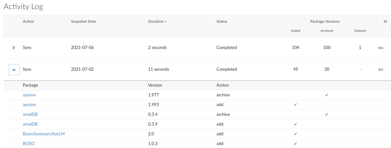Click the Action column header
The height and width of the screenshot is (148, 391).
pos(28,21)
